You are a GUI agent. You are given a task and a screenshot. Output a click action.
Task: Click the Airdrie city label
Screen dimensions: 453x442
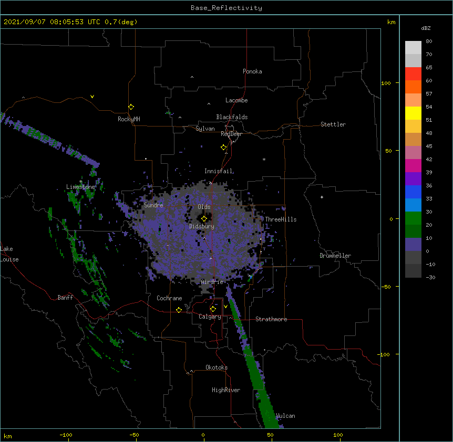(x=212, y=282)
